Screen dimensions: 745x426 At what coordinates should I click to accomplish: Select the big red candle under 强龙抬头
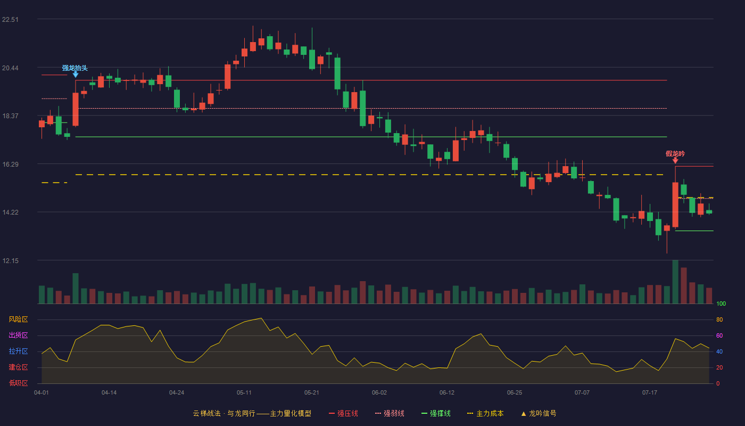click(76, 109)
